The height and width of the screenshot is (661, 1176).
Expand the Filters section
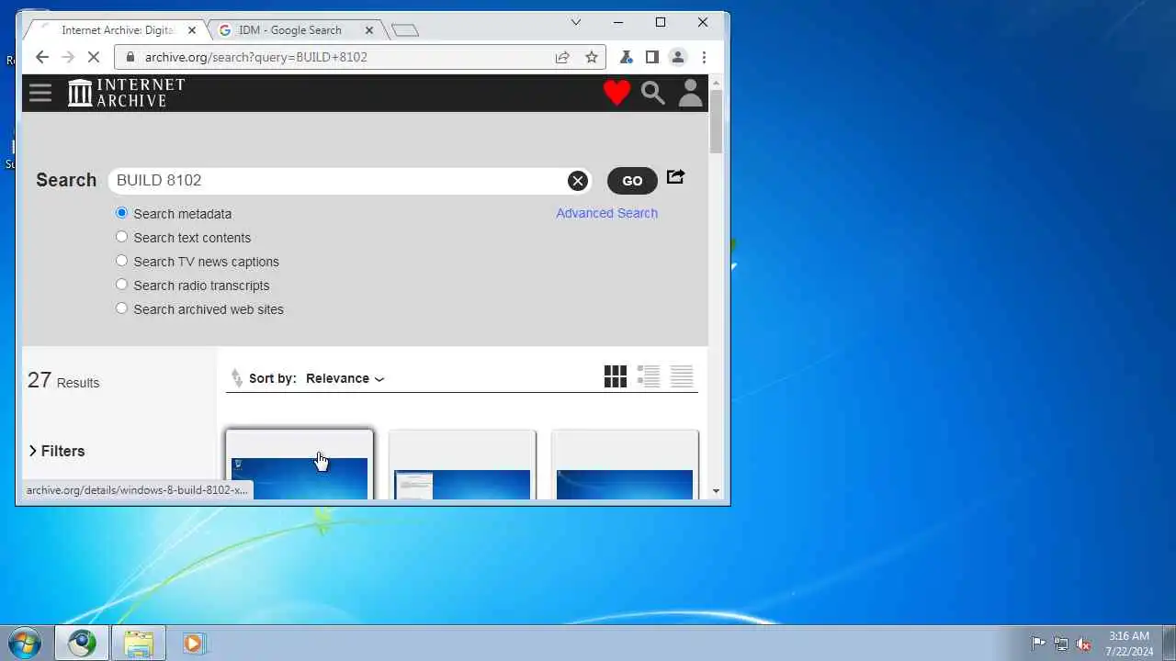pos(57,451)
